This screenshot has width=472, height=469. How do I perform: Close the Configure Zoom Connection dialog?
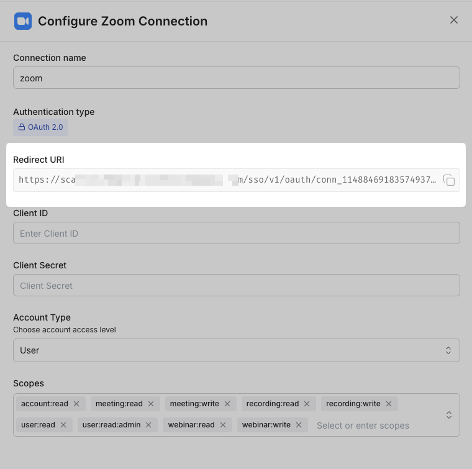(x=454, y=20)
